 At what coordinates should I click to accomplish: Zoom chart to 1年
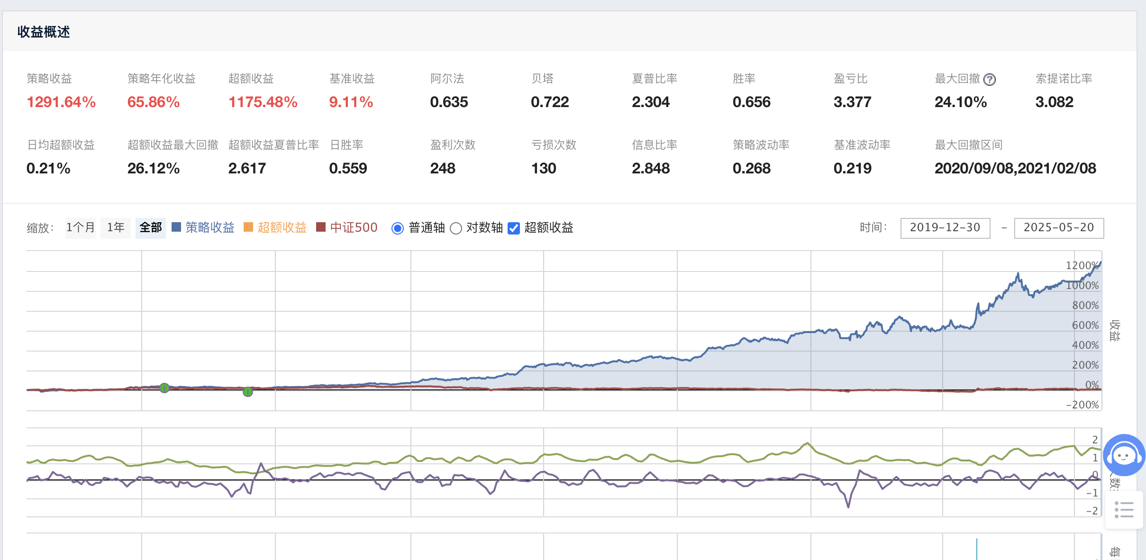(116, 228)
